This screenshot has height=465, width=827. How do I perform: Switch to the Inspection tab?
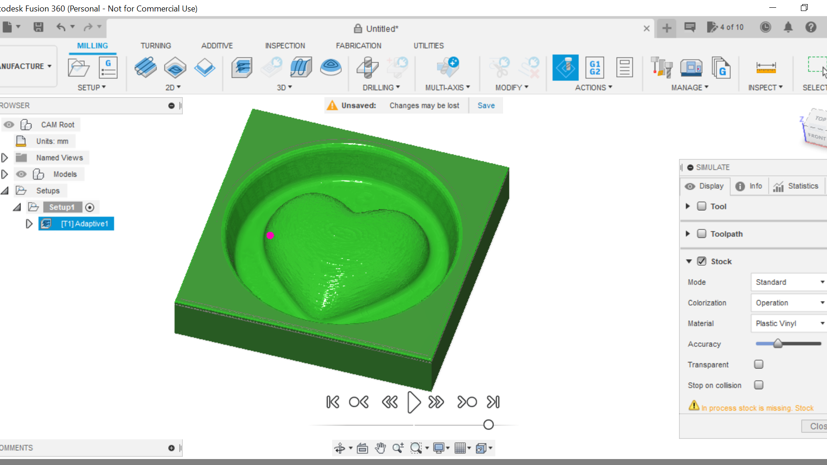(285, 46)
